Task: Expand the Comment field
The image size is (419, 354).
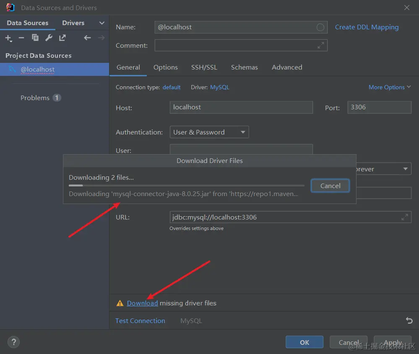Action: [x=321, y=45]
